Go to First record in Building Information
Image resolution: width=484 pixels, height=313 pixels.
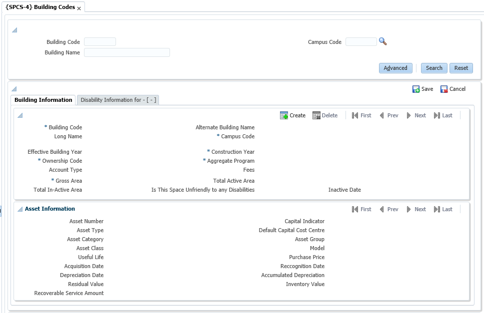click(x=361, y=115)
